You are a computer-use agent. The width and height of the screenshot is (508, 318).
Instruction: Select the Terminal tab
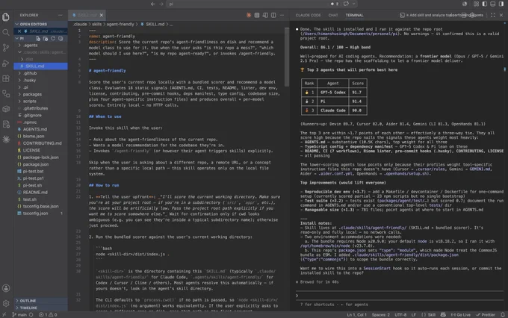[x=354, y=15]
